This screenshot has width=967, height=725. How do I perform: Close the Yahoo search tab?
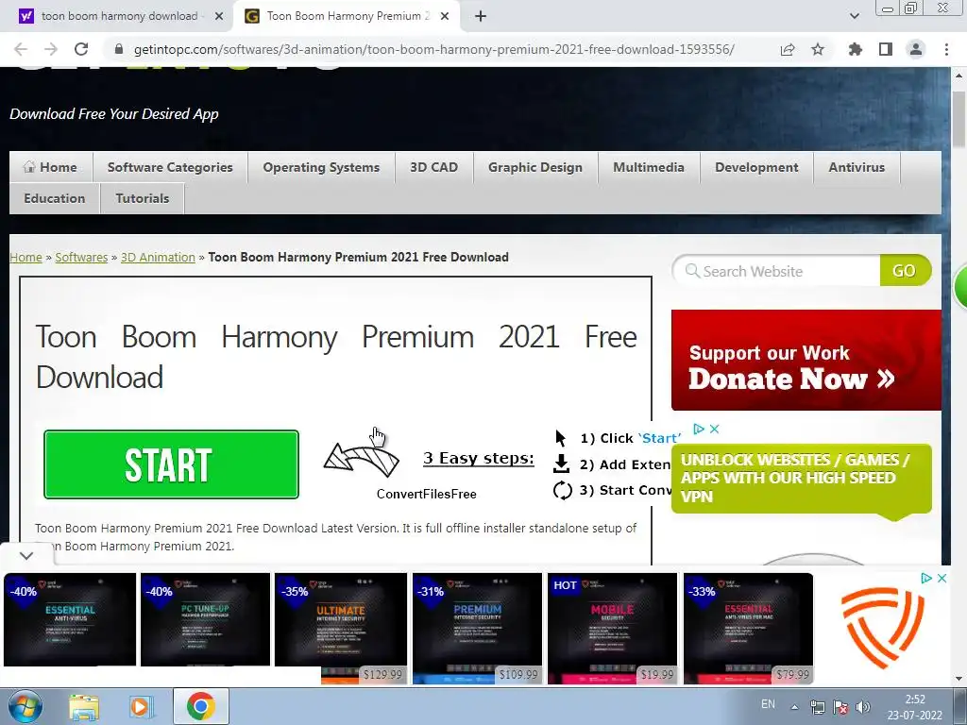[219, 16]
